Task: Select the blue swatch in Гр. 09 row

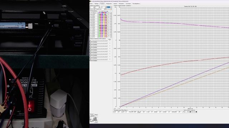Action: point(103,26)
